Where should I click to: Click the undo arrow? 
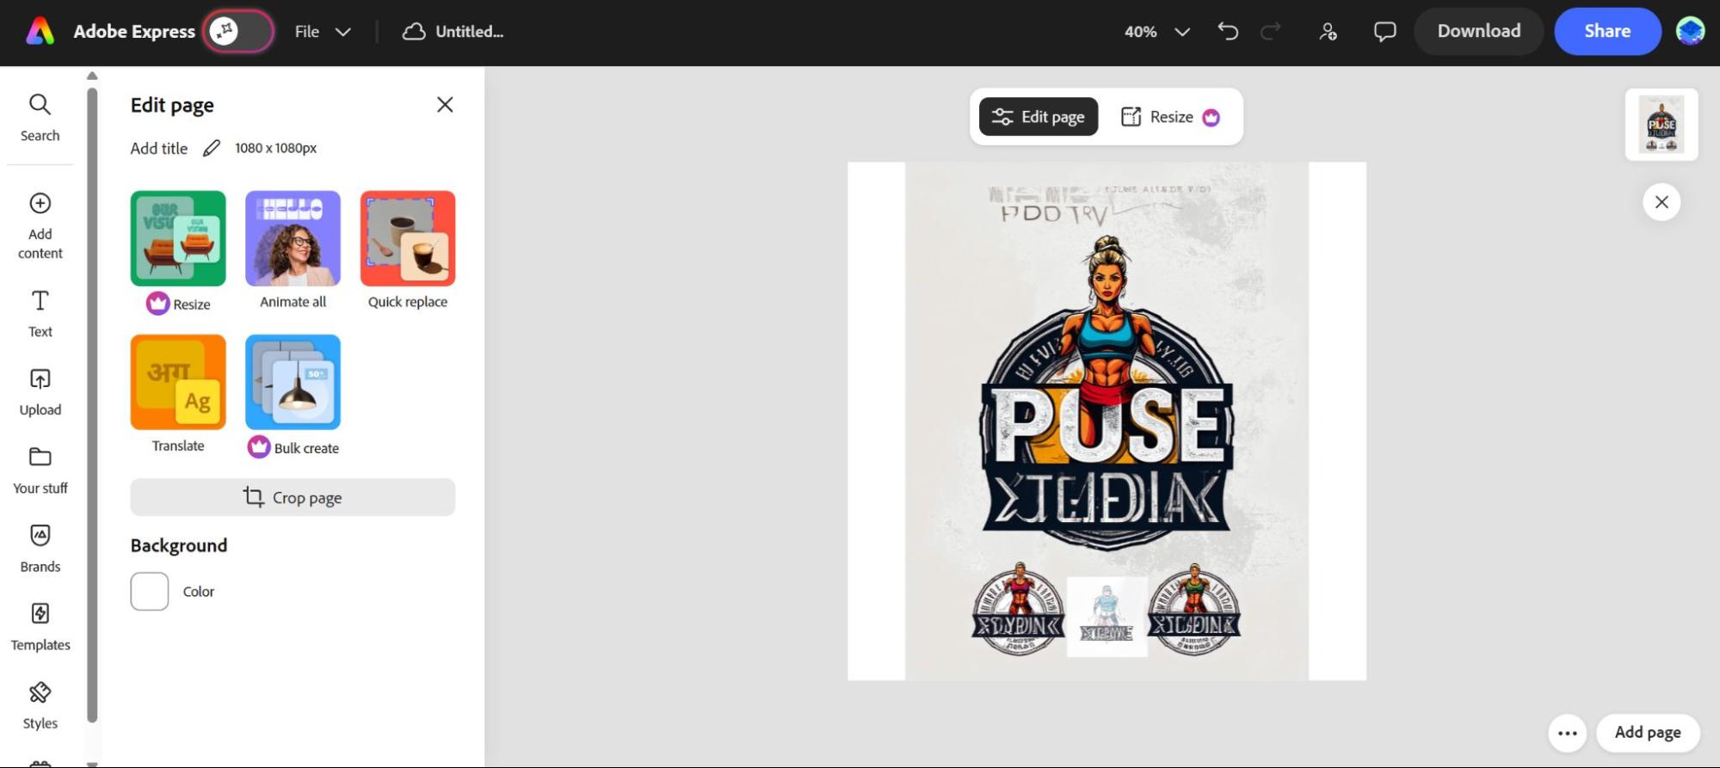click(x=1228, y=32)
